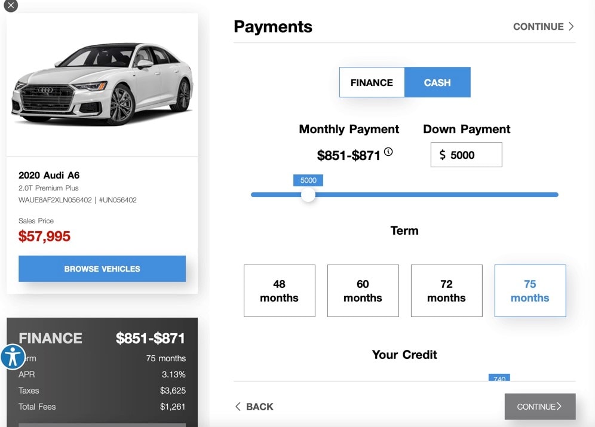Select the 75 months term

[530, 291]
